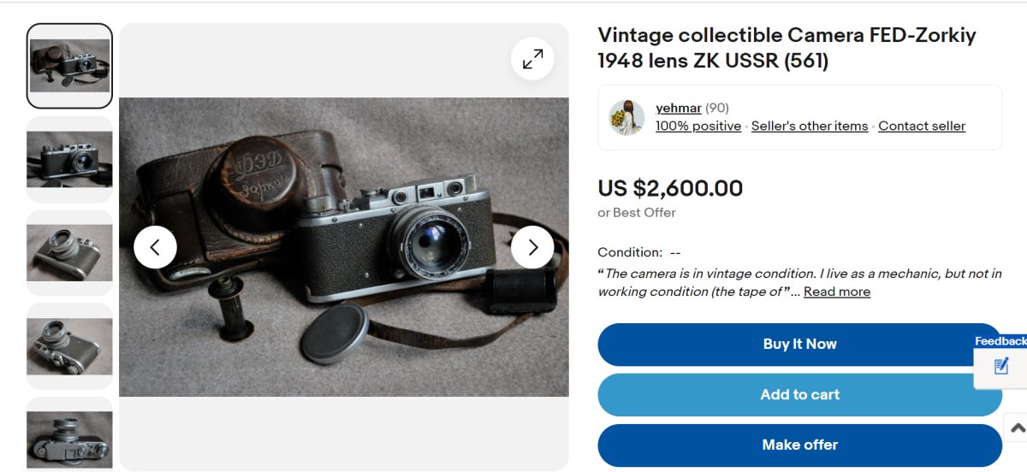The width and height of the screenshot is (1027, 472).
Task: Open the Feedback pencil icon
Action: pyautogui.click(x=1001, y=367)
